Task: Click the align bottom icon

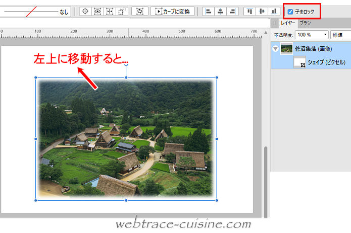Action: [x=274, y=11]
